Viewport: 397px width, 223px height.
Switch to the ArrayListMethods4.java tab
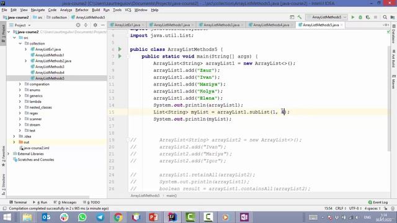click(271, 25)
